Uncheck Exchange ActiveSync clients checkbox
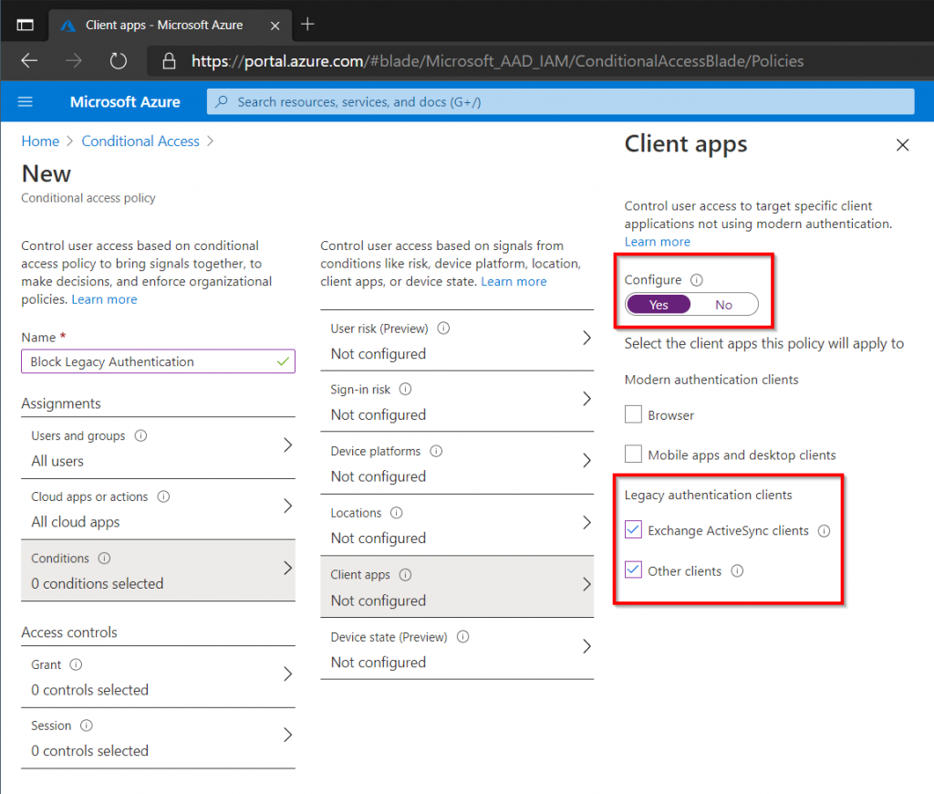 [633, 529]
